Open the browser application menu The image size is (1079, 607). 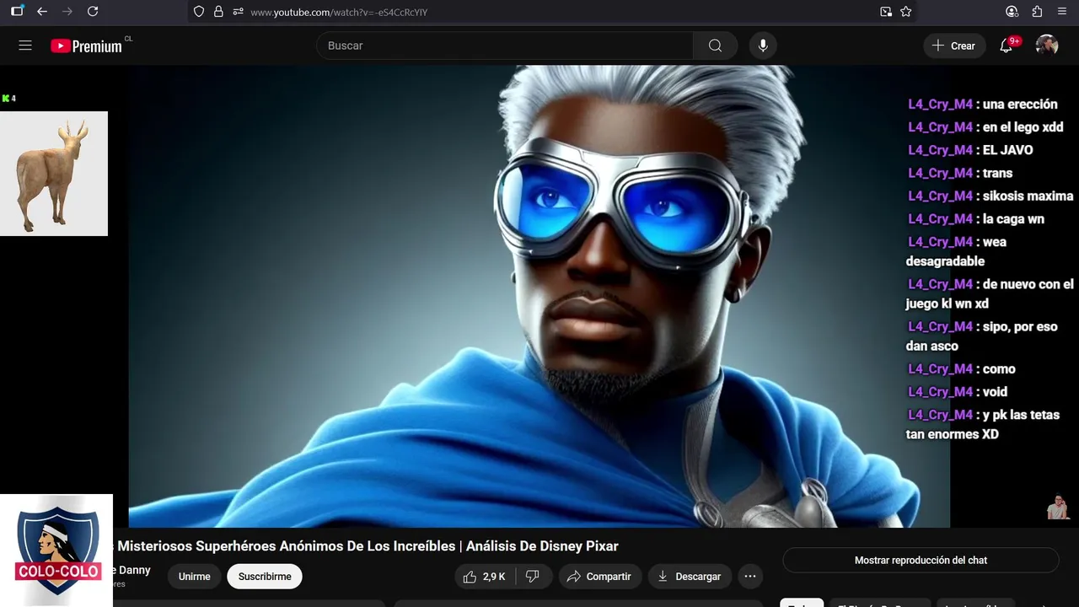[1061, 12]
